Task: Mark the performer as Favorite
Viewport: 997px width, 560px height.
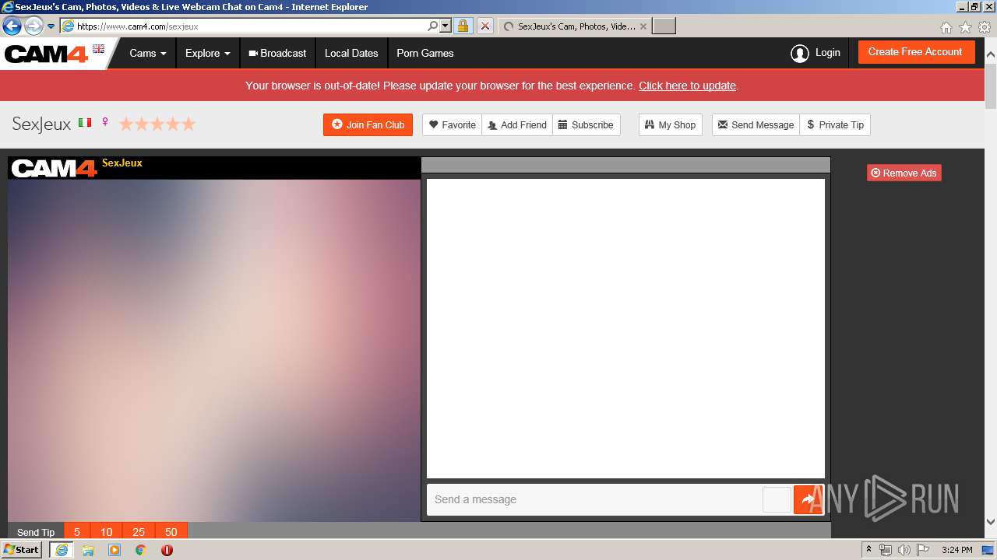Action: (453, 124)
